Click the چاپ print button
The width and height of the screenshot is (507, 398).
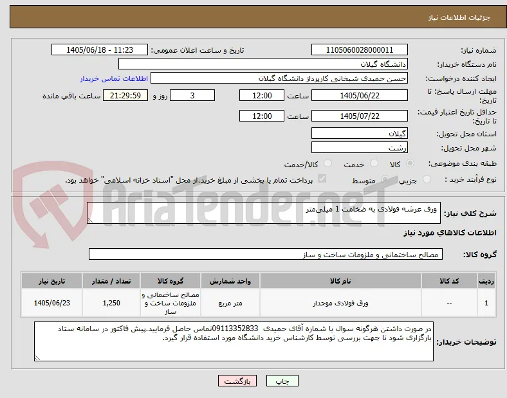[x=282, y=381]
